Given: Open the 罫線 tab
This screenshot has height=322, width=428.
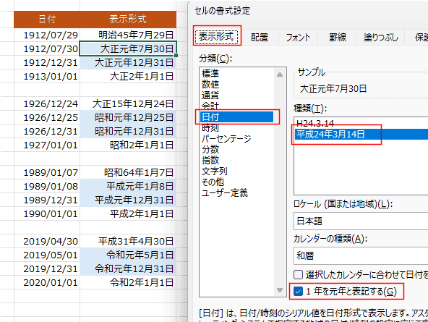Looking at the screenshot, I should (x=338, y=37).
